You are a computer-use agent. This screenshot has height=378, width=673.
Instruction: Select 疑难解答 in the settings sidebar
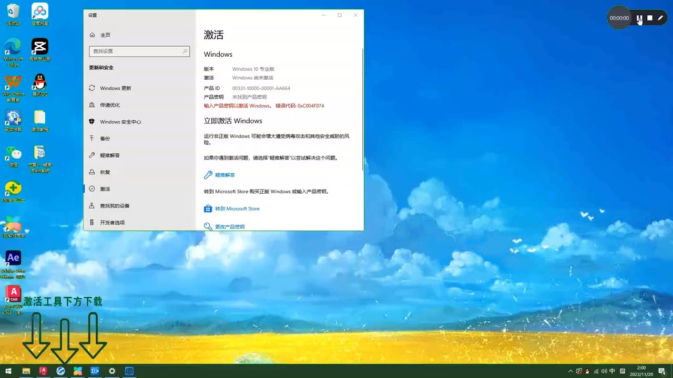[109, 155]
